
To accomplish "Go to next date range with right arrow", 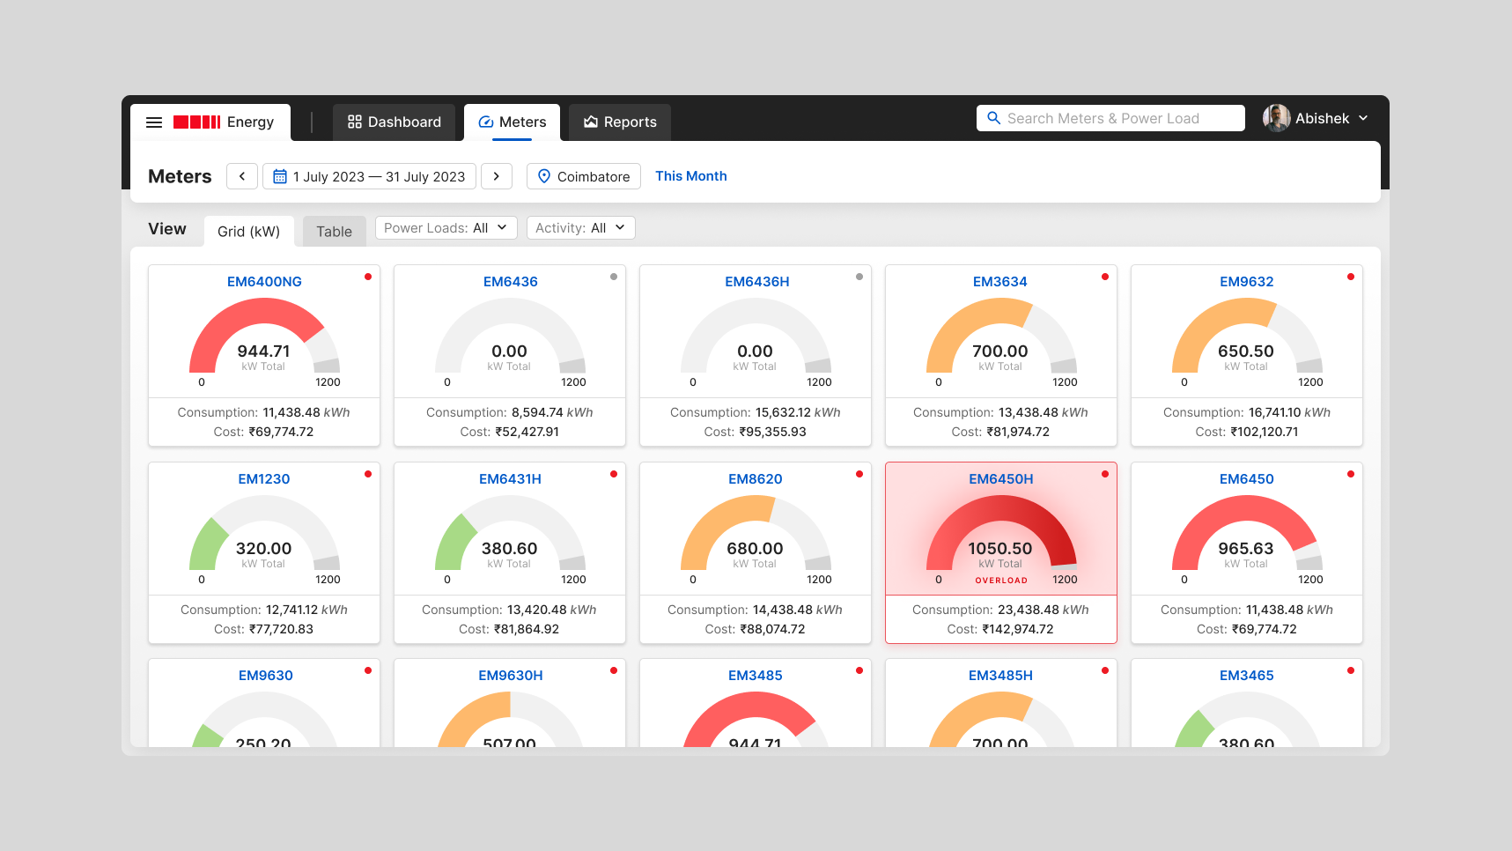I will pos(496,176).
